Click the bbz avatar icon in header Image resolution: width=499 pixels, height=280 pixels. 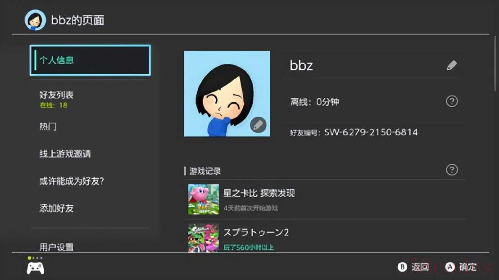[x=35, y=20]
